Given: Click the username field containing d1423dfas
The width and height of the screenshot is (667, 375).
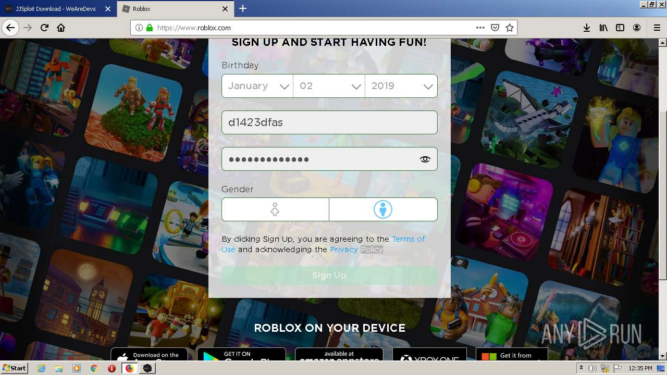Looking at the screenshot, I should pyautogui.click(x=329, y=122).
